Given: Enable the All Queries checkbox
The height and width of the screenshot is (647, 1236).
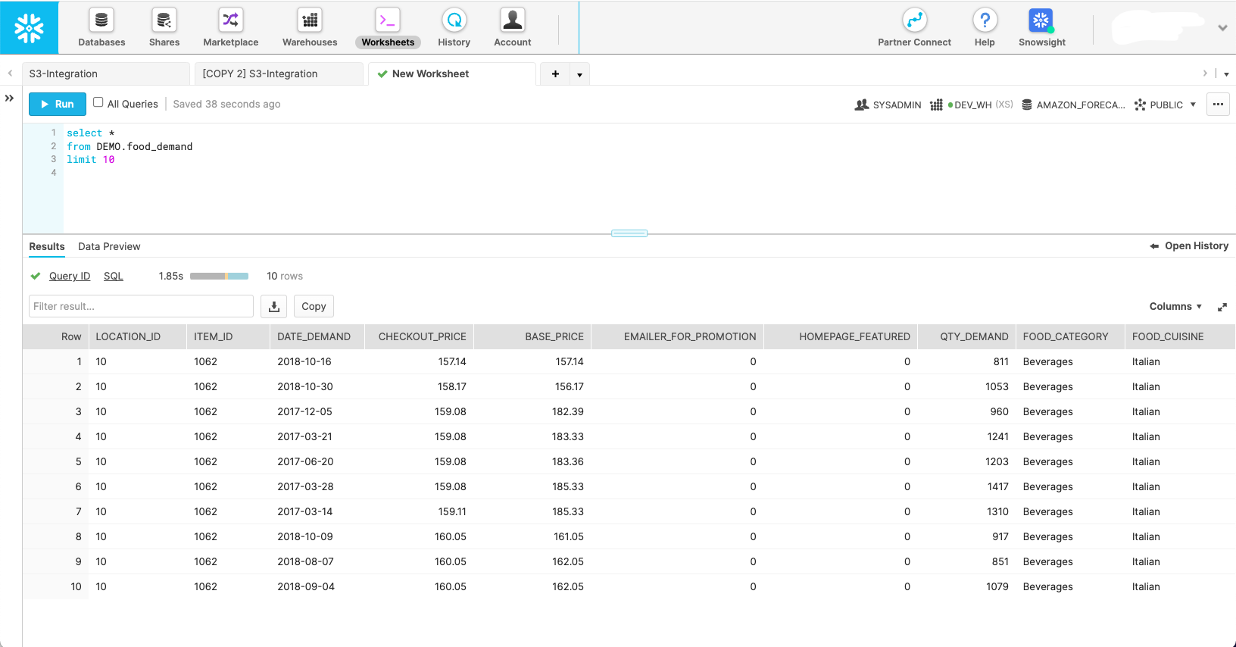Looking at the screenshot, I should point(98,102).
